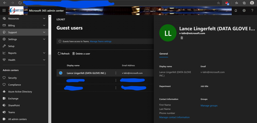Reload the page in the browser
The width and height of the screenshot is (257, 123).
(20, 3)
